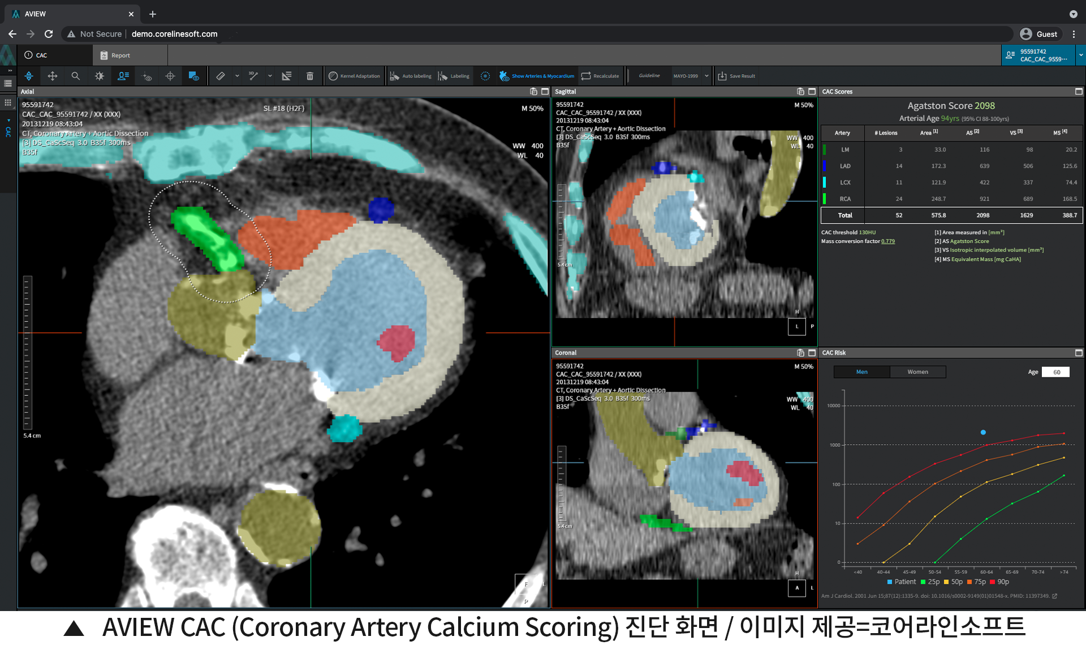This screenshot has height=645, width=1086.
Task: Click the mass conversion factor 0.779 link
Action: (x=888, y=242)
